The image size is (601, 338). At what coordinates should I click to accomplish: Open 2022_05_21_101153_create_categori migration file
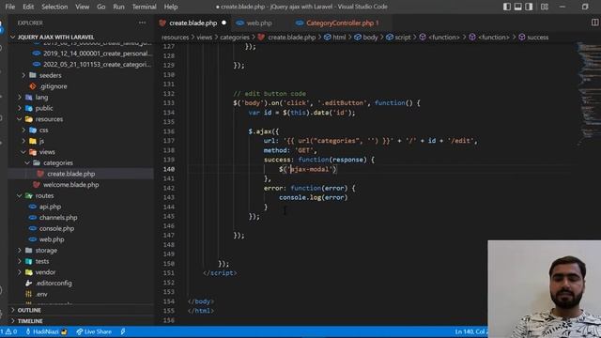point(97,65)
